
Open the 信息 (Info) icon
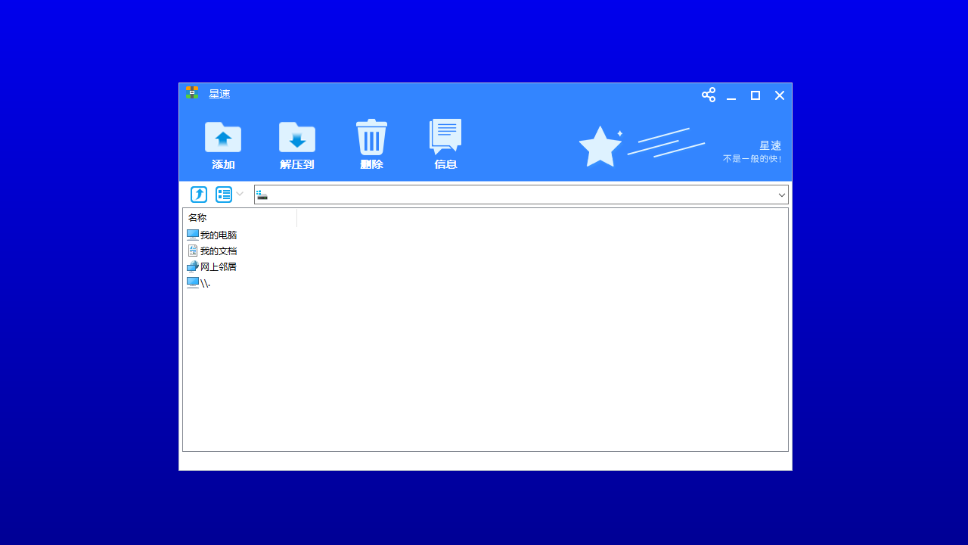coord(445,137)
